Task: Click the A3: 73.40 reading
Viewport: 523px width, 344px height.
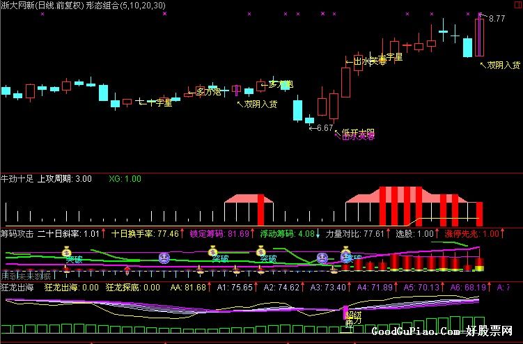Action: coord(328,288)
